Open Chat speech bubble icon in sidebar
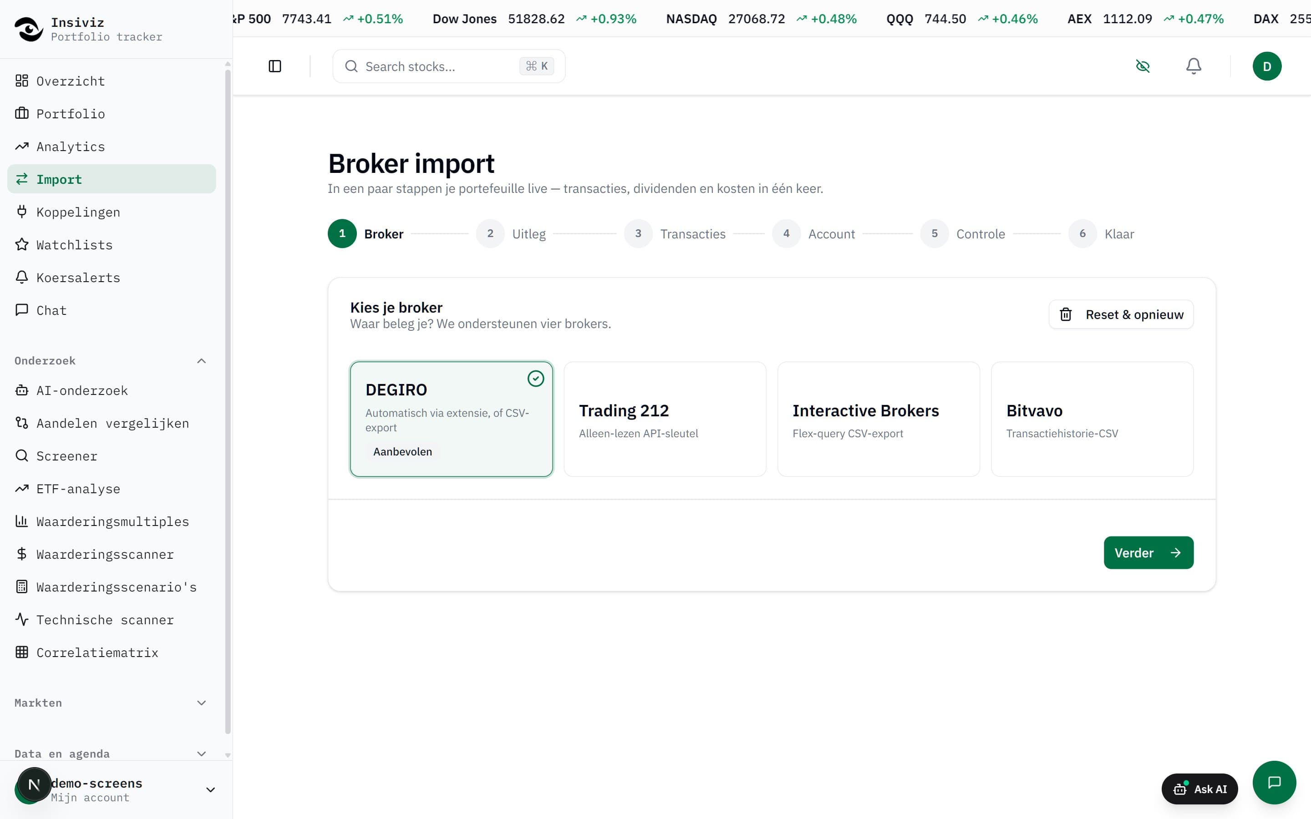The image size is (1311, 819). click(x=22, y=310)
